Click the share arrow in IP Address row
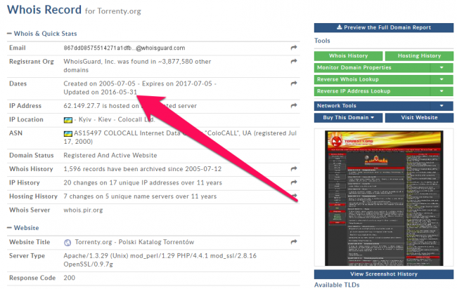 [294, 105]
